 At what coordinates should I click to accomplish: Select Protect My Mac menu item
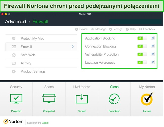pyautogui.click(x=41, y=38)
